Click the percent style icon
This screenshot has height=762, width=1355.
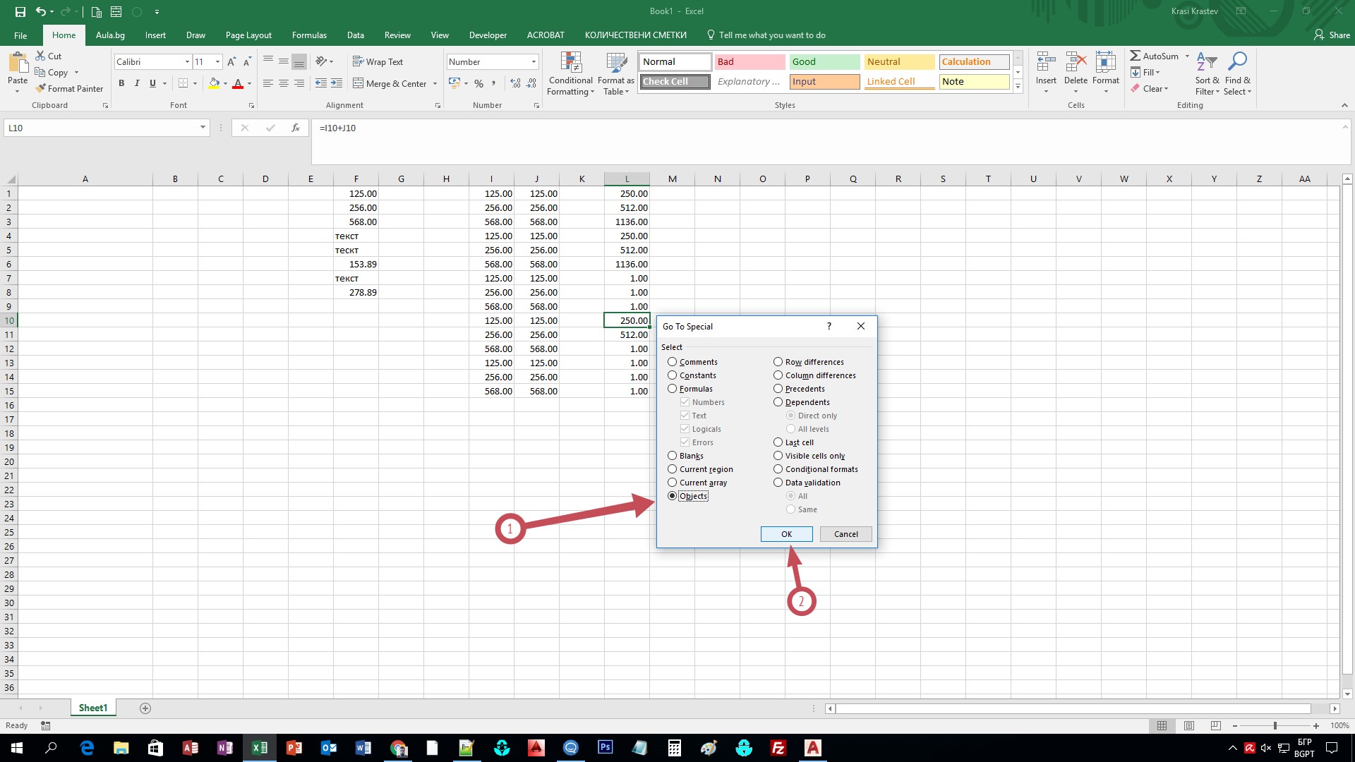(478, 83)
